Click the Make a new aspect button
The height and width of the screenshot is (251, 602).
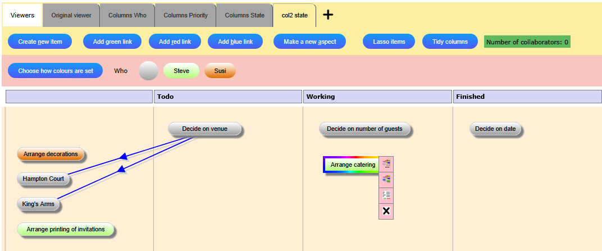[x=309, y=42]
